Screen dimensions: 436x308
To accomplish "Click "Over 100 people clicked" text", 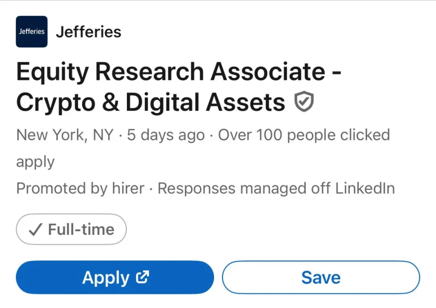I will tap(304, 135).
